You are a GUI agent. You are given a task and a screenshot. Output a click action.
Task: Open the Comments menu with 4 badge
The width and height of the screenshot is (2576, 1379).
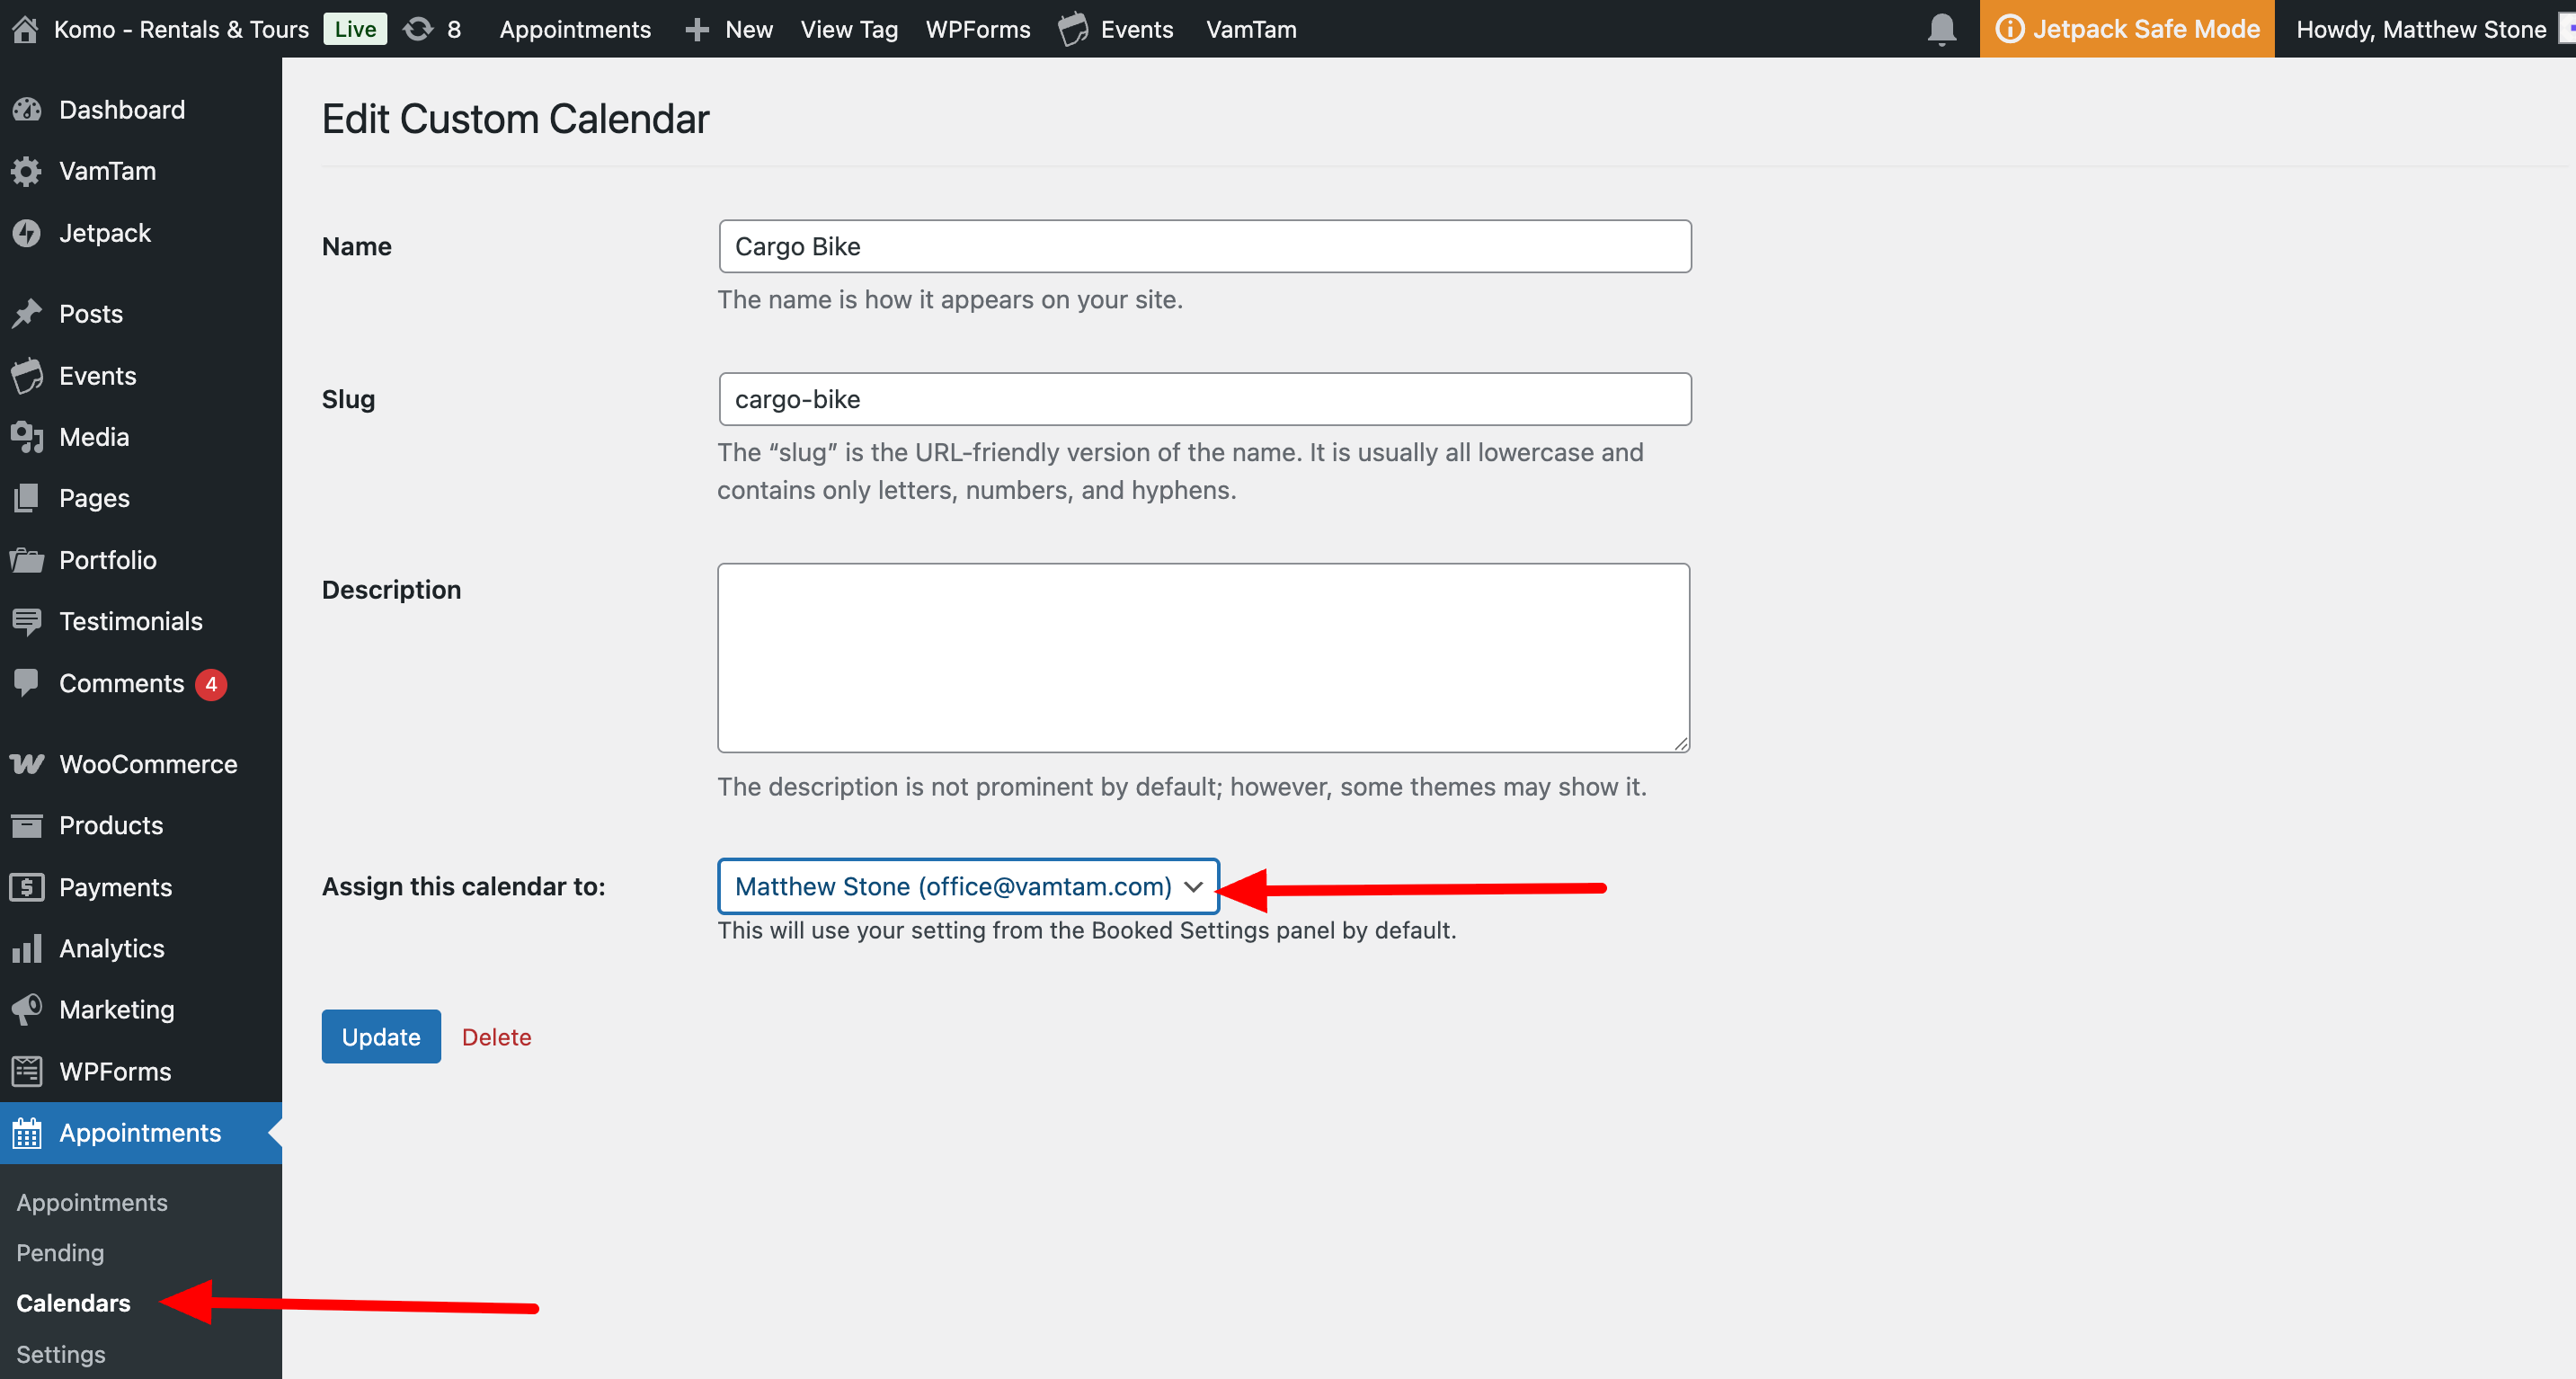click(x=122, y=683)
